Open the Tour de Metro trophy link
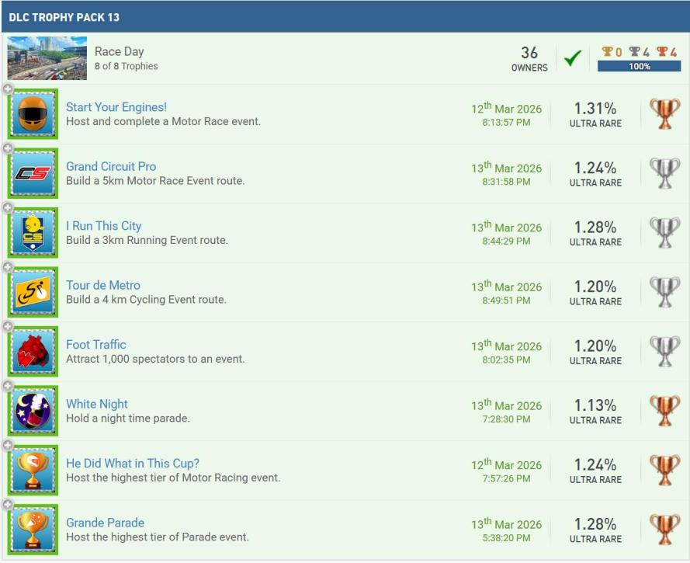The image size is (690, 563). coord(103,285)
